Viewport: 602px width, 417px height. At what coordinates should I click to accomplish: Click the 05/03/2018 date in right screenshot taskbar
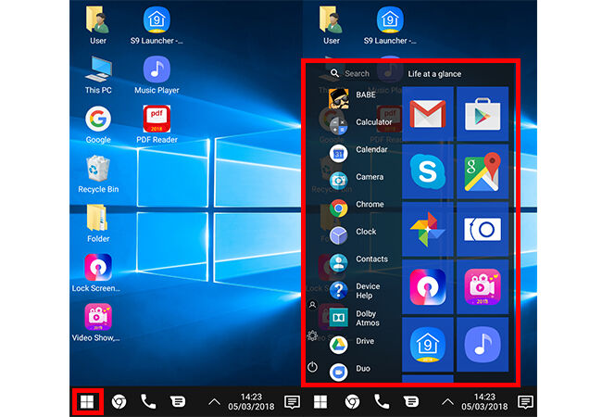[x=484, y=407]
